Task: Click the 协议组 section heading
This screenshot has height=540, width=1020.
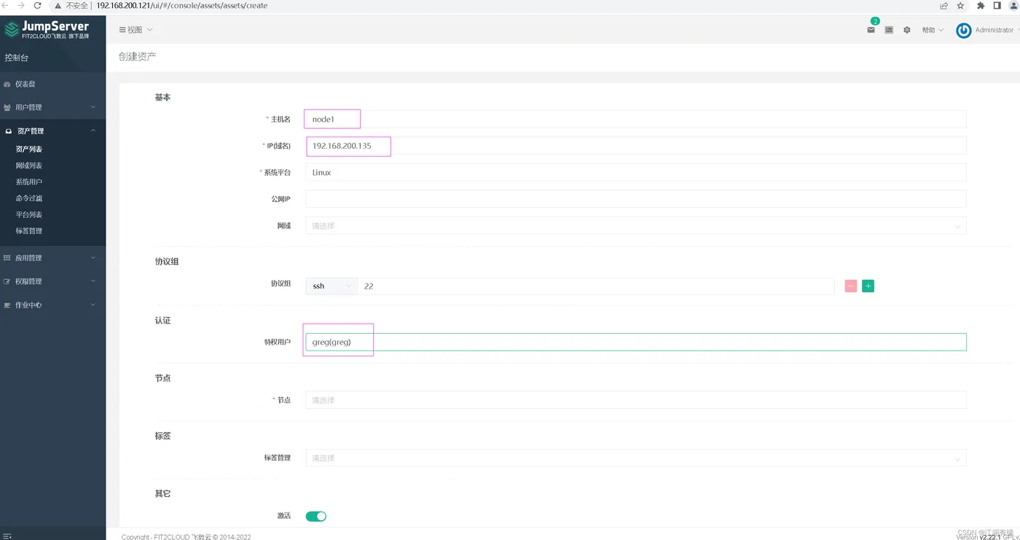Action: [x=167, y=262]
